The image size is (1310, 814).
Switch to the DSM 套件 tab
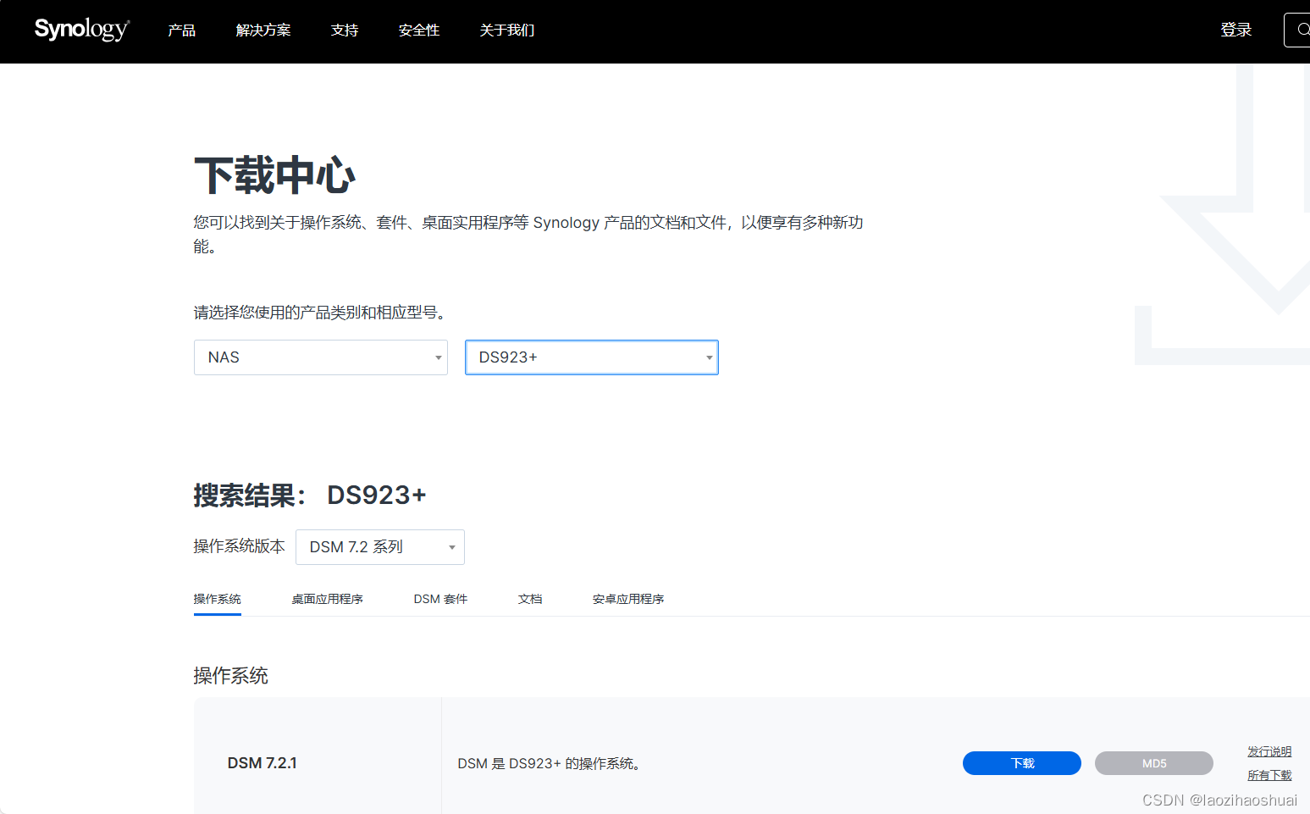click(x=440, y=599)
